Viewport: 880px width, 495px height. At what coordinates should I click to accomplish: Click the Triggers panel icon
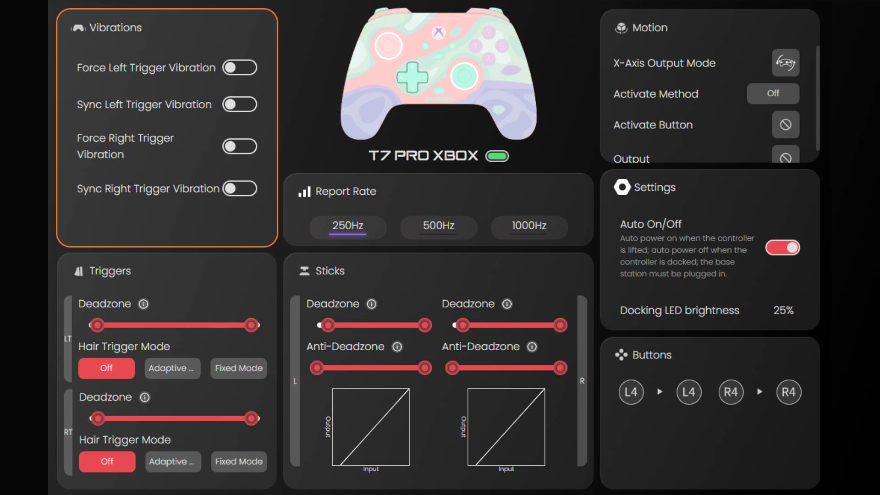79,271
